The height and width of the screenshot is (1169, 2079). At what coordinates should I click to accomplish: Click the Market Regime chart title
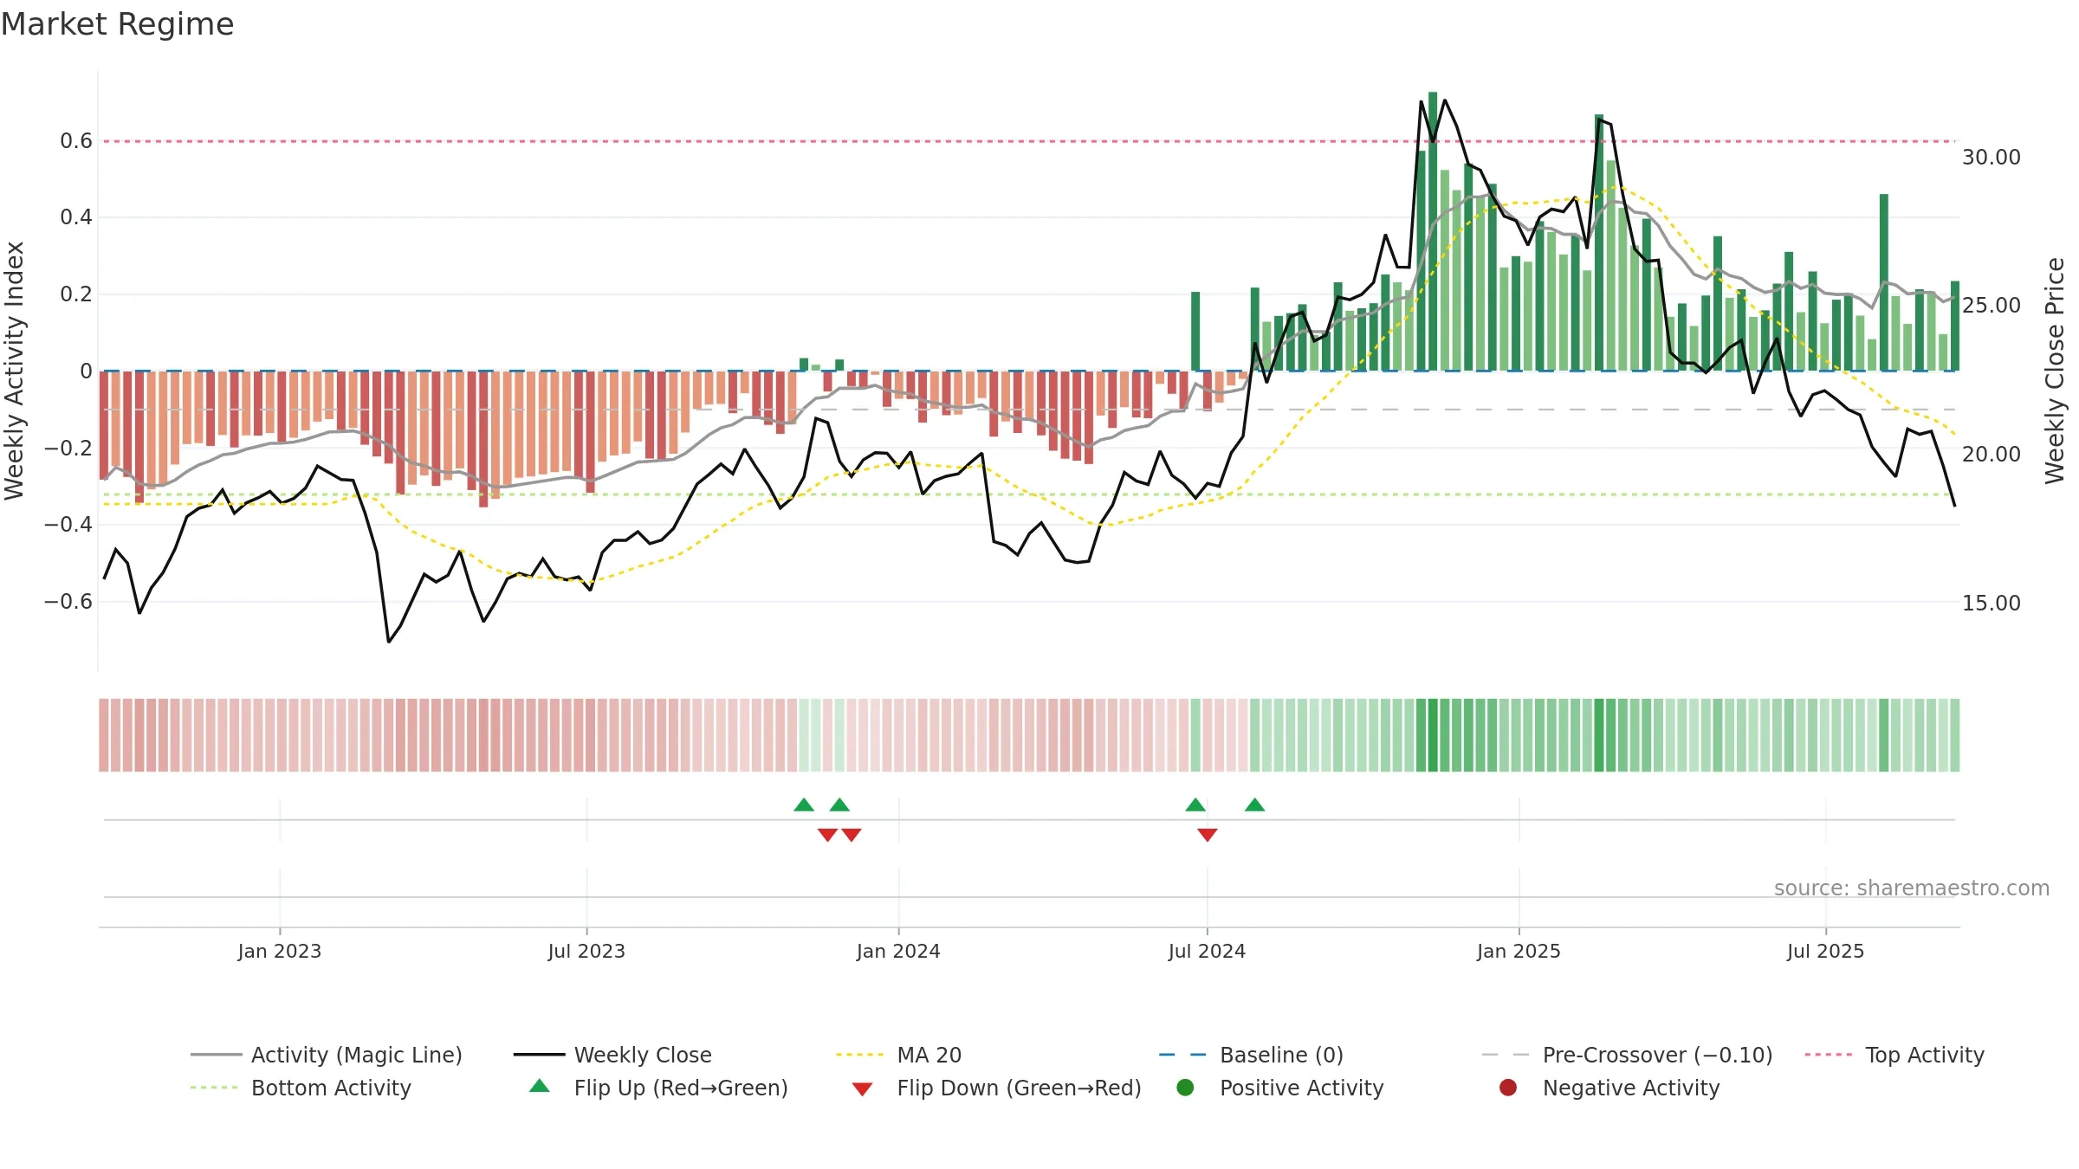[117, 24]
